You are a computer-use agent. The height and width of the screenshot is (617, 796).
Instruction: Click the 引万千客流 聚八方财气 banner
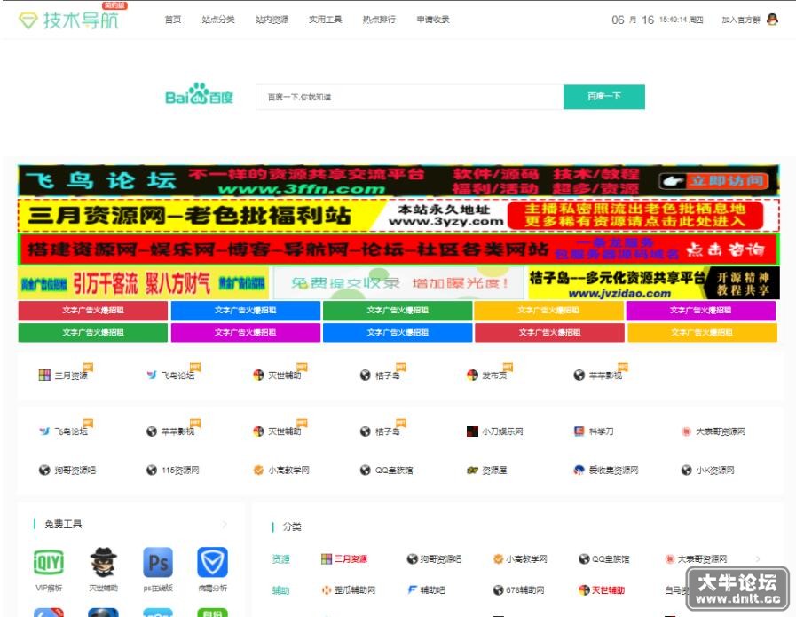[x=143, y=283]
